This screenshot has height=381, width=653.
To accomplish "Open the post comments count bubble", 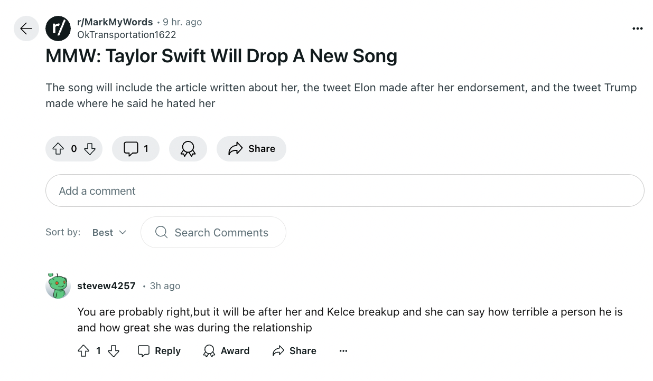I will [x=136, y=149].
